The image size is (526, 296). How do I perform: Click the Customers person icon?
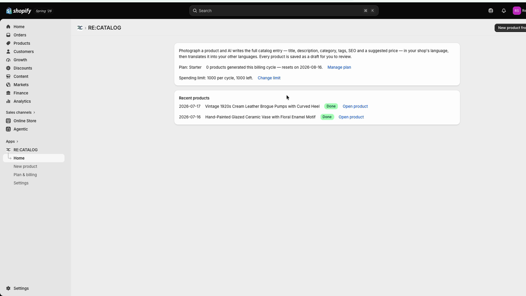click(8, 52)
